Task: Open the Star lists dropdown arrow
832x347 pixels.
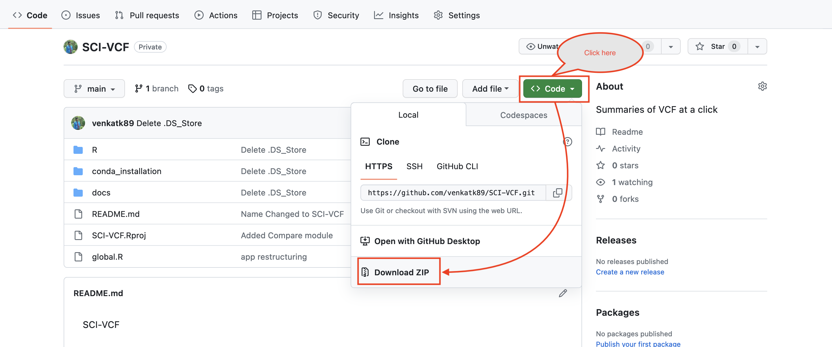Action: pos(757,47)
